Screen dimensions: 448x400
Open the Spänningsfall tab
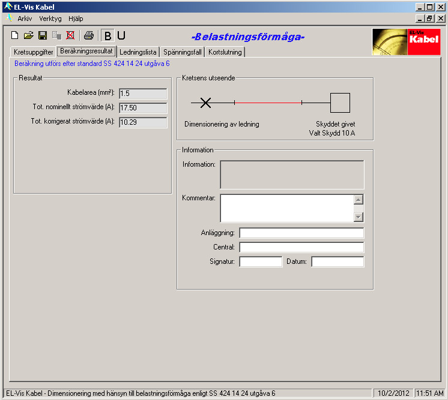183,52
